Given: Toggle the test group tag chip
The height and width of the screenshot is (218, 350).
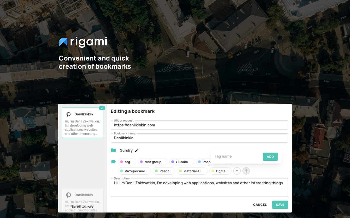Looking at the screenshot, I should click(x=153, y=162).
